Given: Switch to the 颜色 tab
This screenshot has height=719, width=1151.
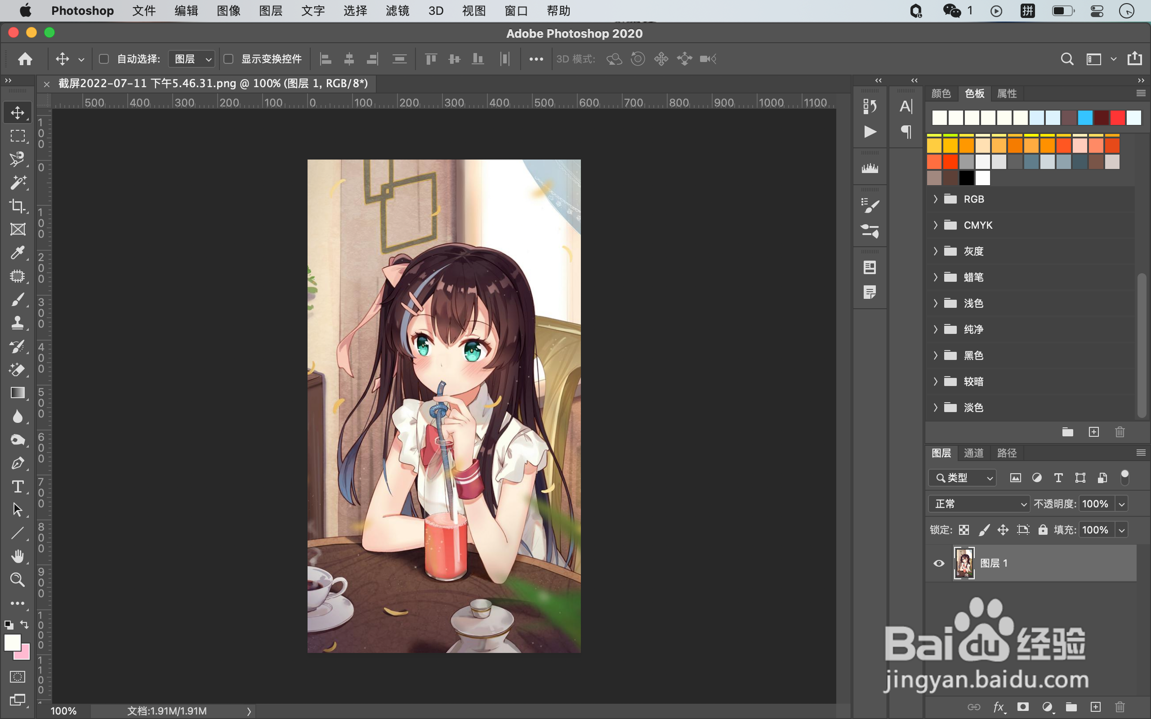Looking at the screenshot, I should coord(941,93).
